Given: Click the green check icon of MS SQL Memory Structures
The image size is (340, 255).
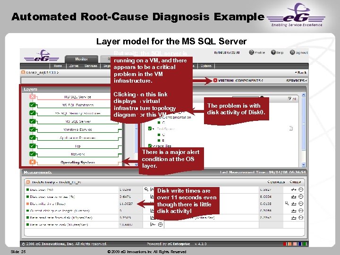Looking at the screenshot, I should 33,113.
